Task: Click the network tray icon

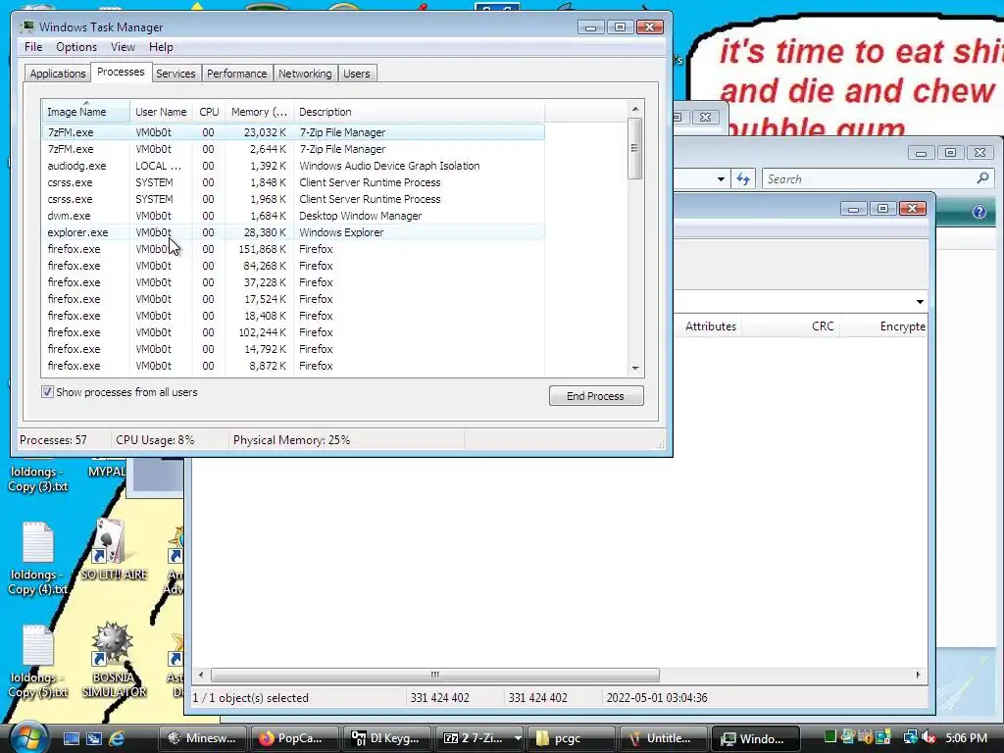Action: pyautogui.click(x=910, y=738)
